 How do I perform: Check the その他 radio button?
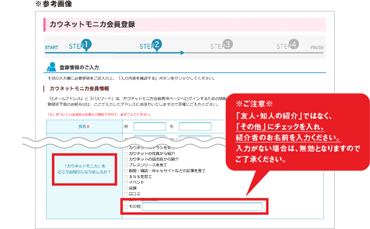click(126, 206)
